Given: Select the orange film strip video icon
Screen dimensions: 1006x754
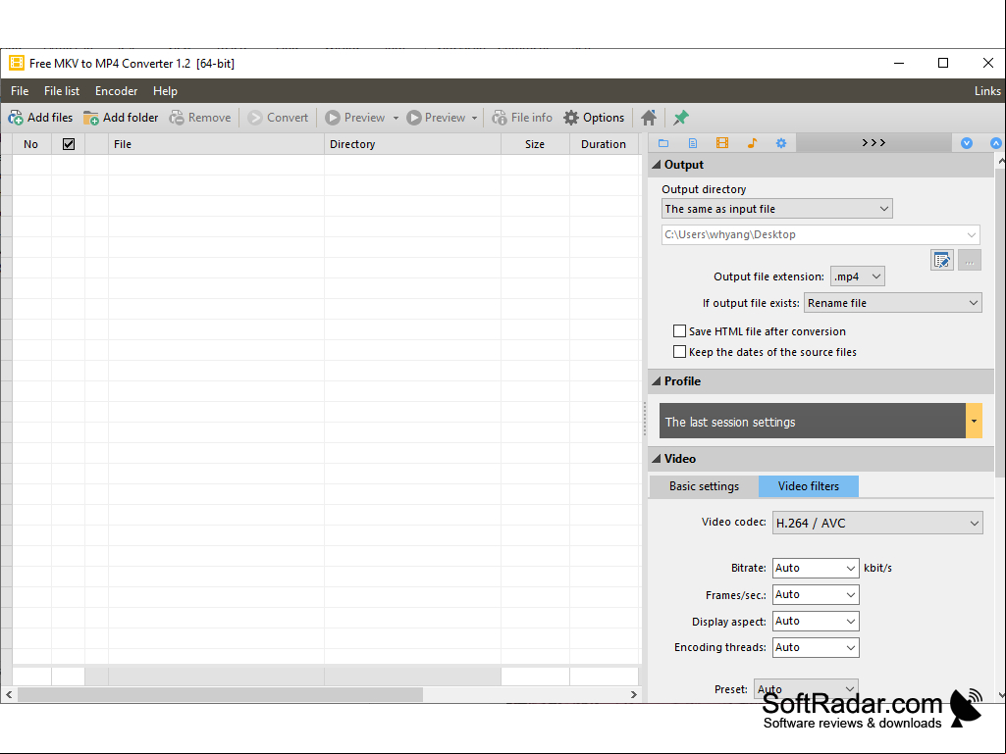Looking at the screenshot, I should (722, 143).
